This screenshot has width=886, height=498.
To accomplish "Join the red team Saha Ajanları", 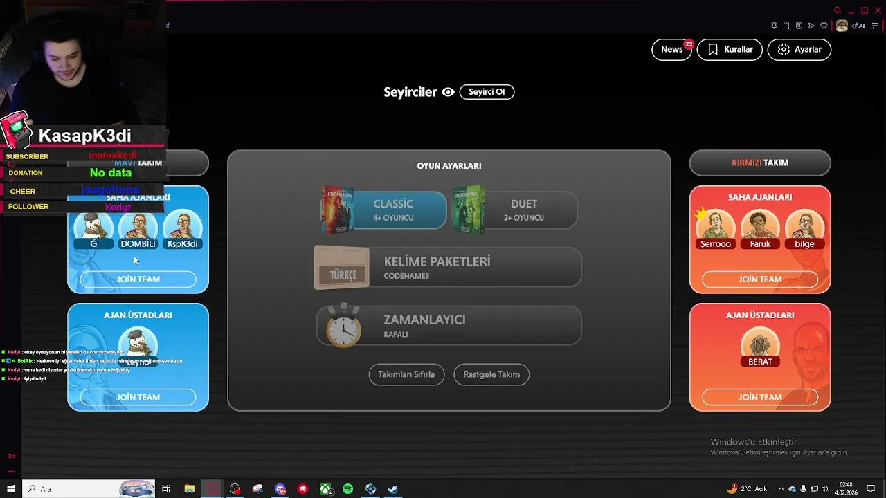I will pyautogui.click(x=760, y=279).
